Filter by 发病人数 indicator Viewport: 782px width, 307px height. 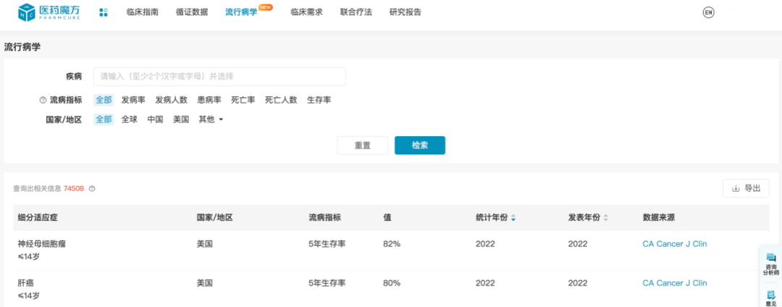pos(172,100)
